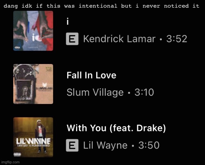
Task: Click explicit badge beside Kendrick Lamar
Action: point(72,39)
